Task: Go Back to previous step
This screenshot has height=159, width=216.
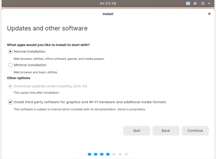Action: pyautogui.click(x=166, y=130)
